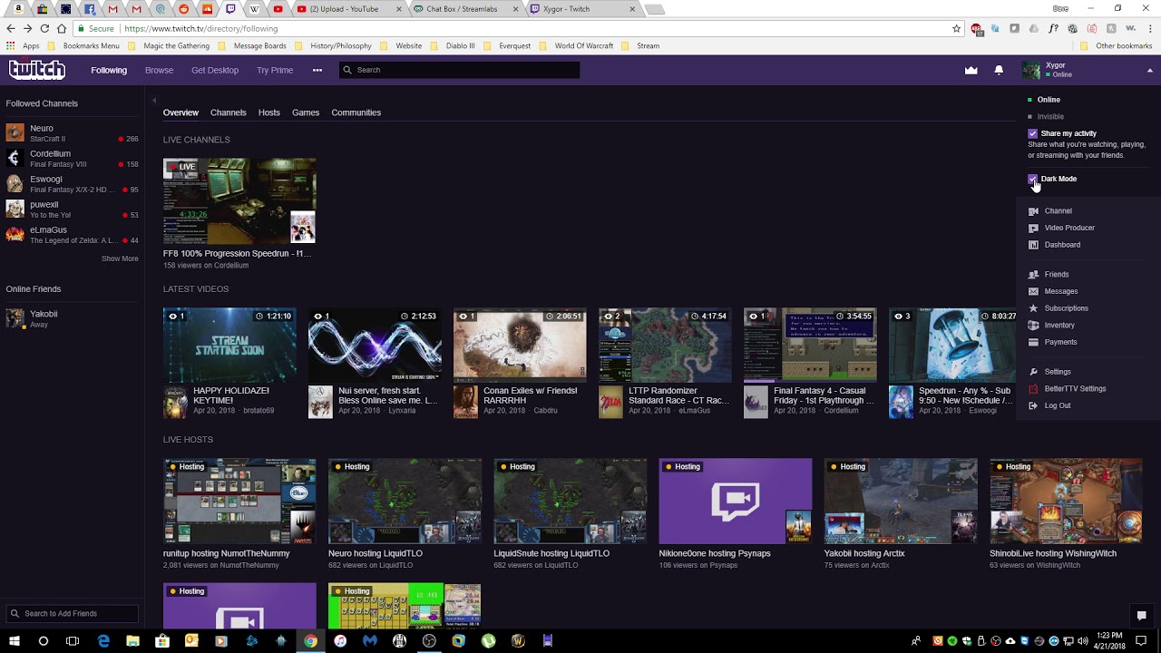
Task: Collapse the user menu caret
Action: click(x=1150, y=71)
